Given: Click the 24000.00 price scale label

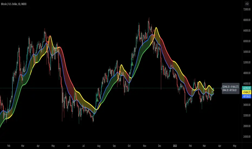Looking at the screenshot, I should point(247,137).
